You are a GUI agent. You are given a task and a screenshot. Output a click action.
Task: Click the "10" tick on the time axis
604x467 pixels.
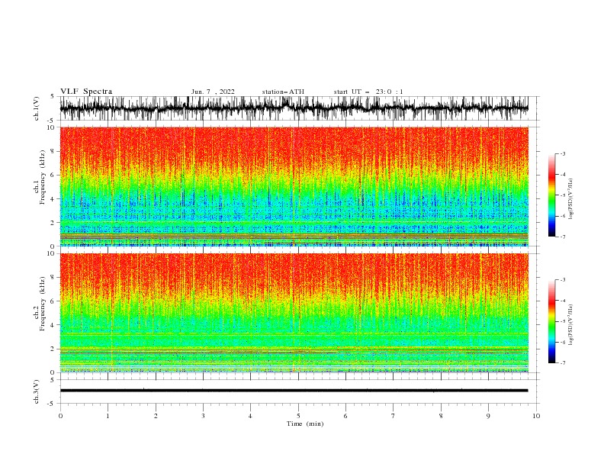click(x=536, y=416)
